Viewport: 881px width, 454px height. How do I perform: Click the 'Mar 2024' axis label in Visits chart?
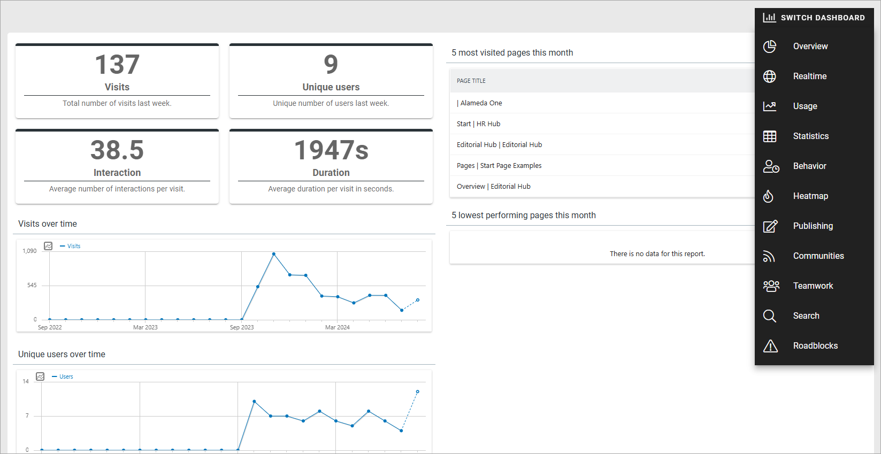click(338, 327)
